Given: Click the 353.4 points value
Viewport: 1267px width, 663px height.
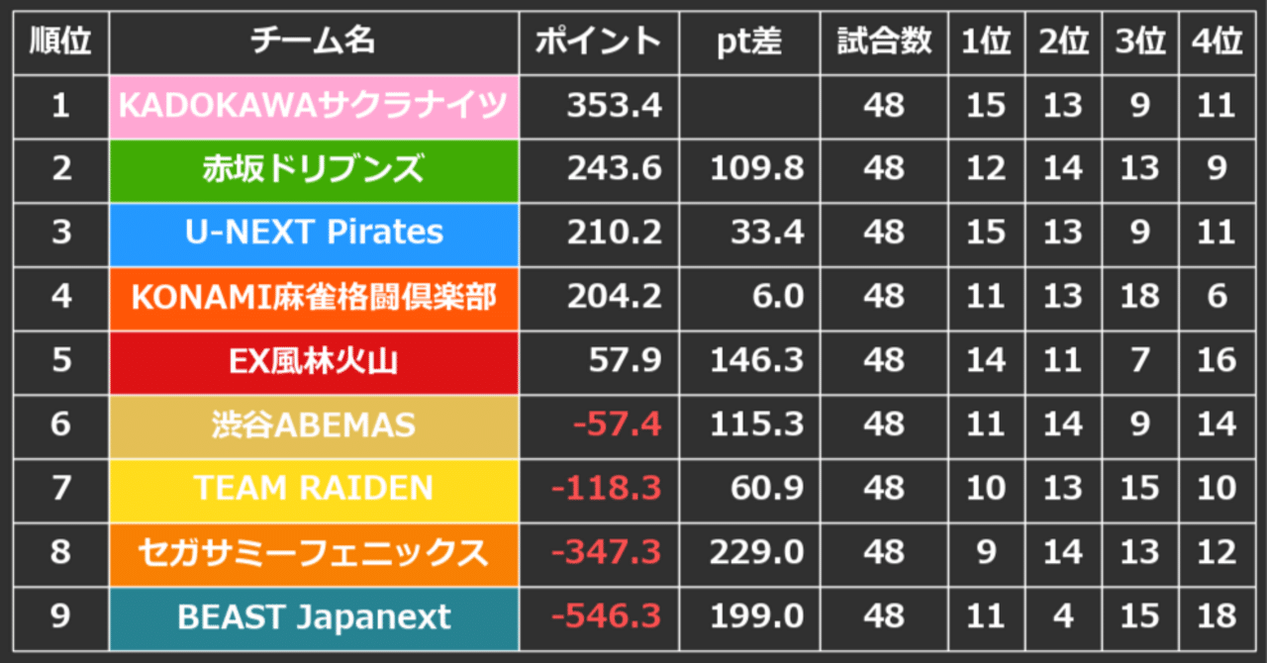Looking at the screenshot, I should tap(614, 106).
